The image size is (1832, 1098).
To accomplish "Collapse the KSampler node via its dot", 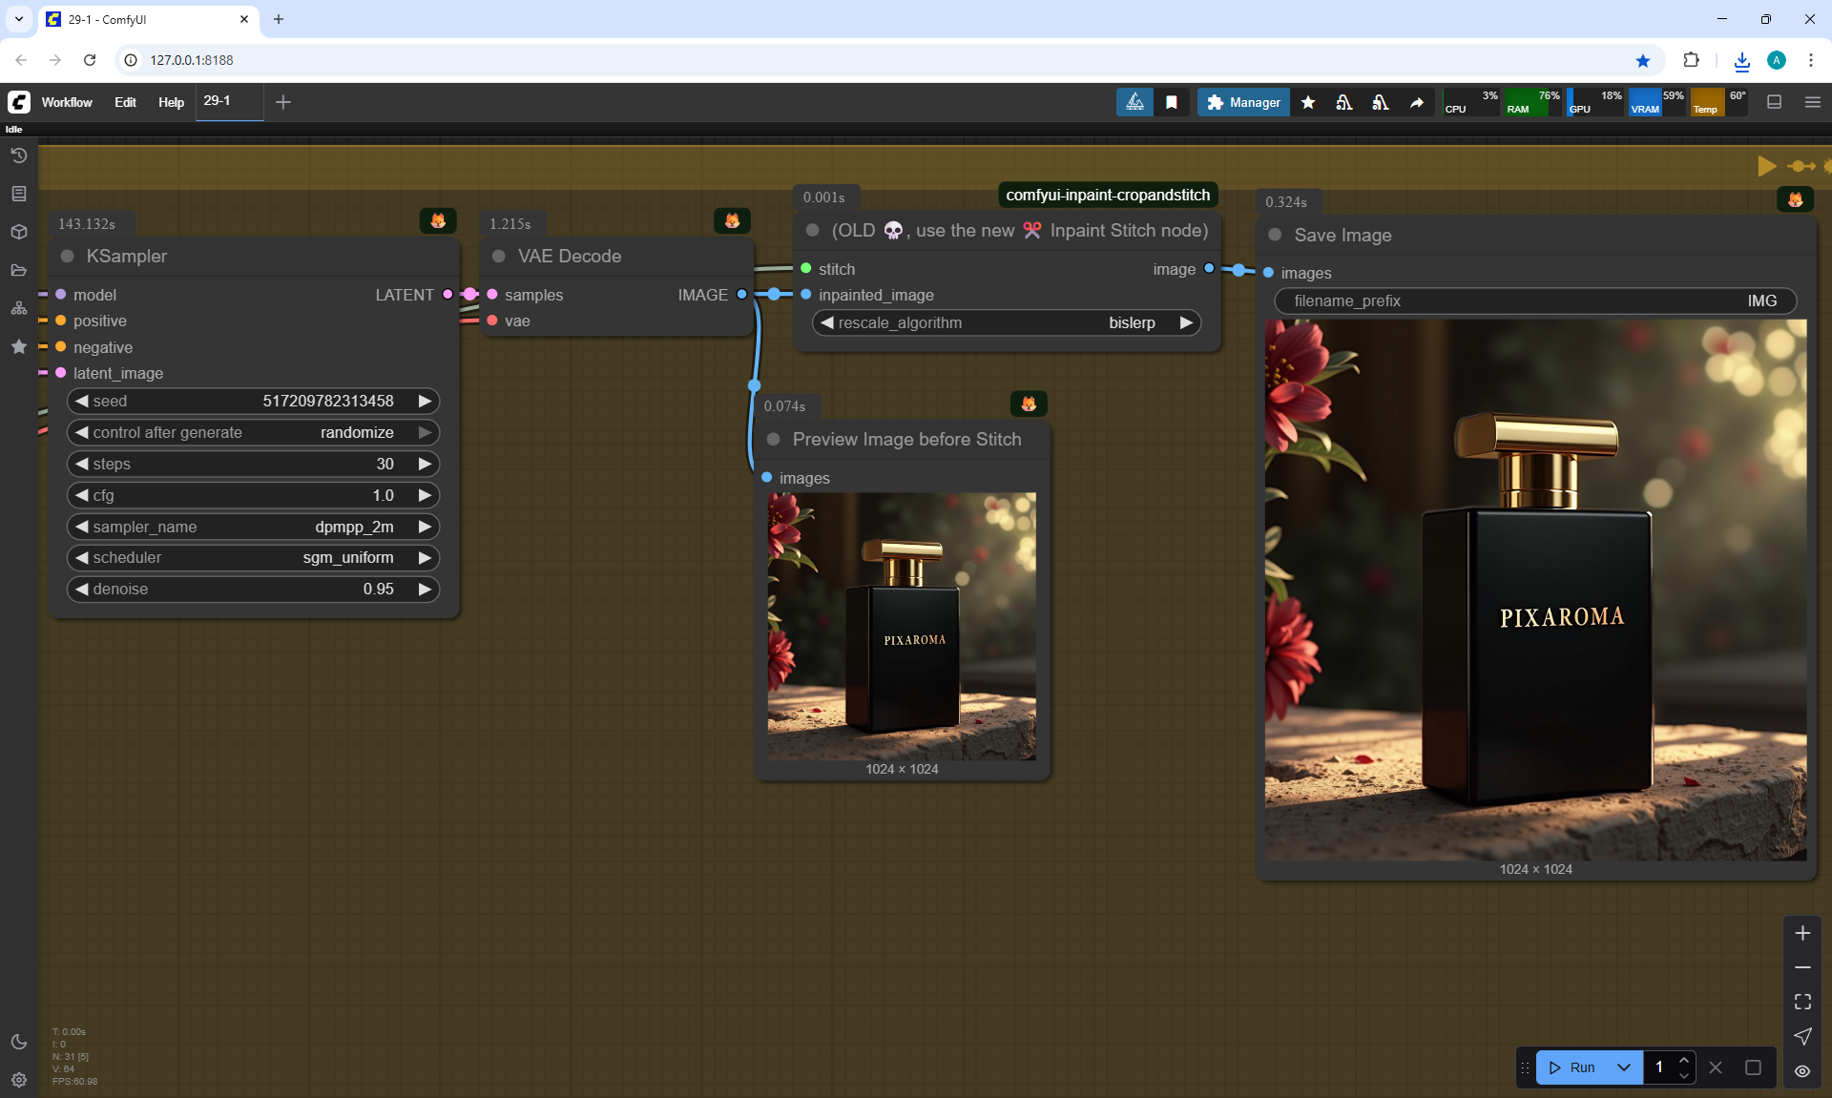I will (x=68, y=256).
